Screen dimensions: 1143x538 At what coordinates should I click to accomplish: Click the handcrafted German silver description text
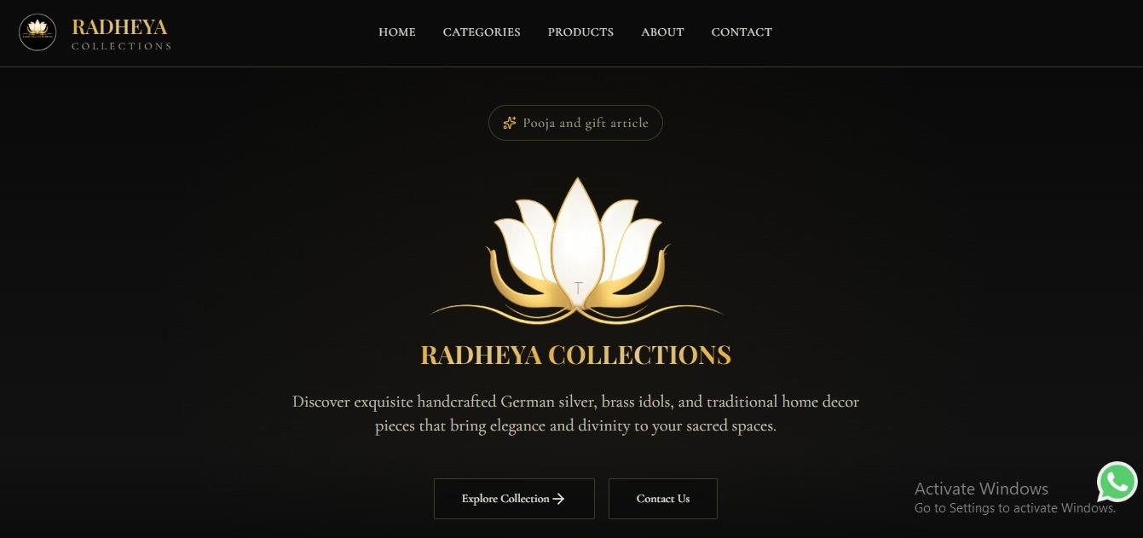(x=576, y=413)
